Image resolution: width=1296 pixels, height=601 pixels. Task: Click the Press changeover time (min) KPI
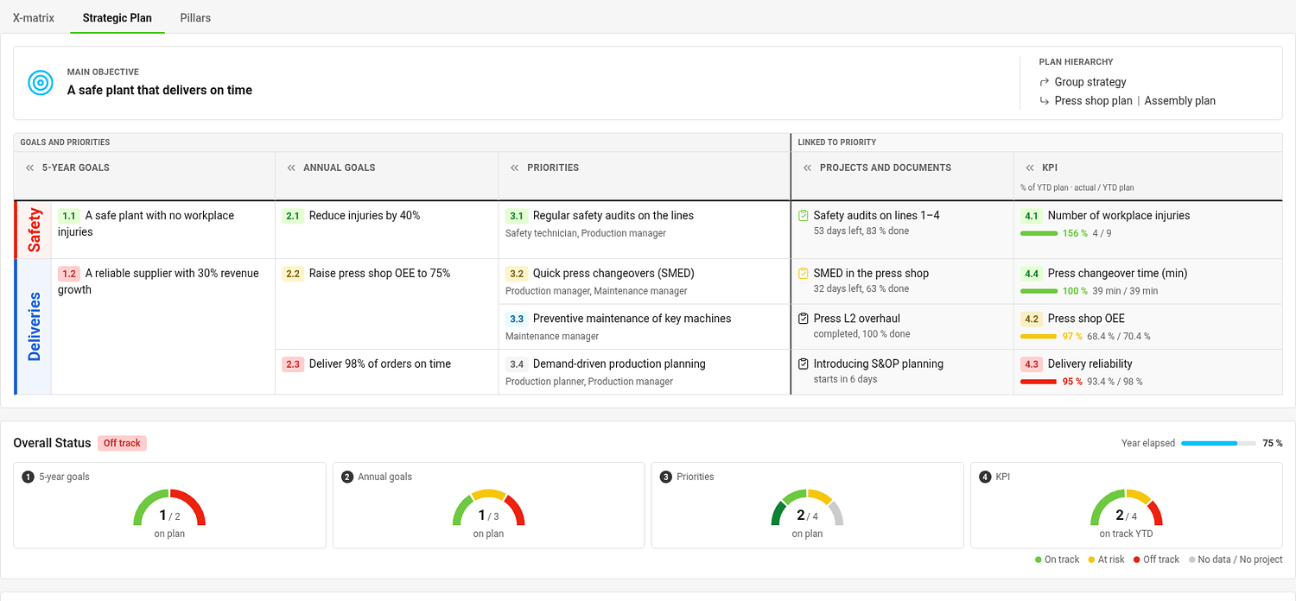coord(1117,274)
